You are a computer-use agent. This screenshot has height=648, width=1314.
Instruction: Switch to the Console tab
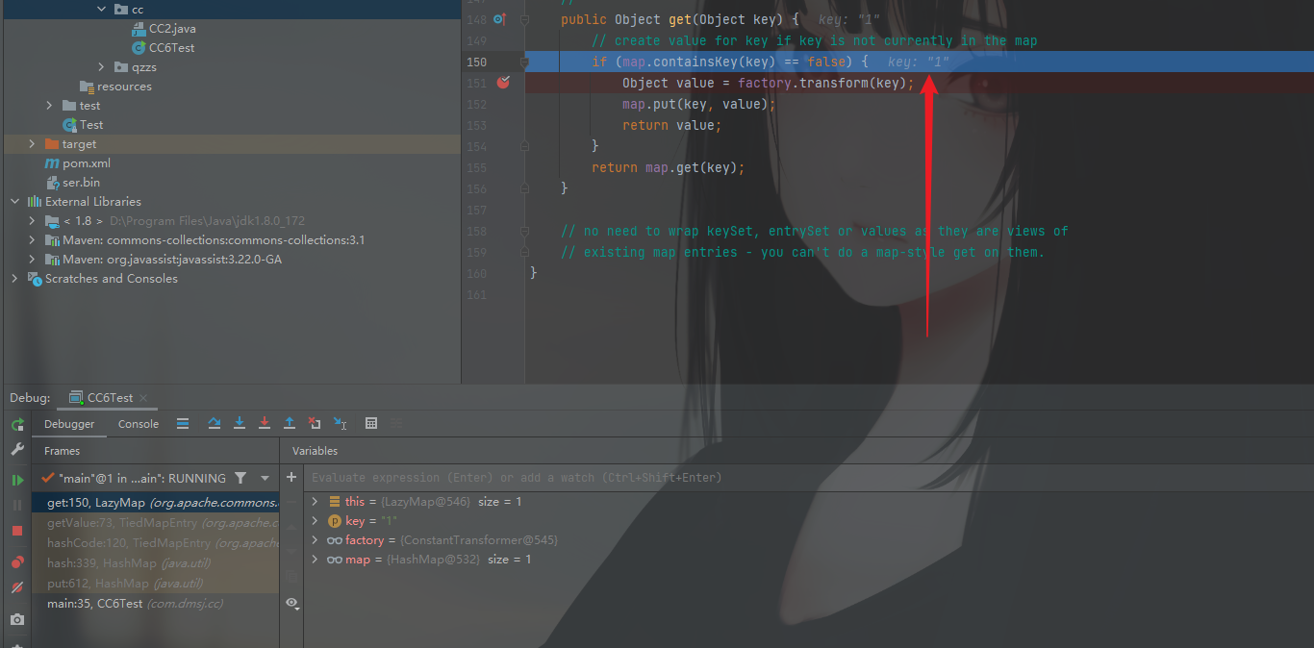tap(139, 424)
